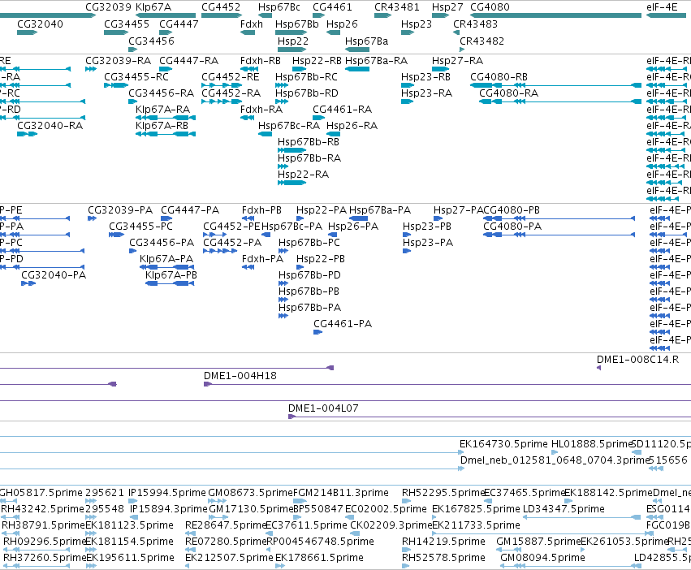
Task: Select the Hsp22-RB transcript label
Action: 317,60
